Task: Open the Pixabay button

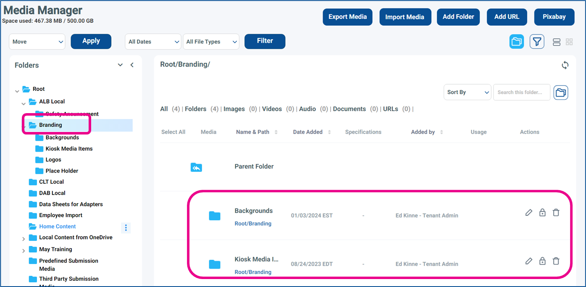Action: (x=554, y=17)
